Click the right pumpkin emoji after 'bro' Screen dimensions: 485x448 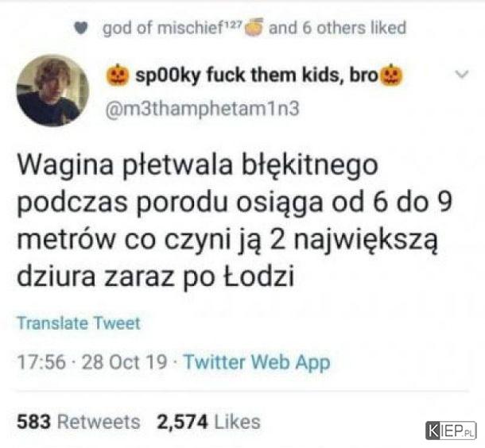(391, 75)
